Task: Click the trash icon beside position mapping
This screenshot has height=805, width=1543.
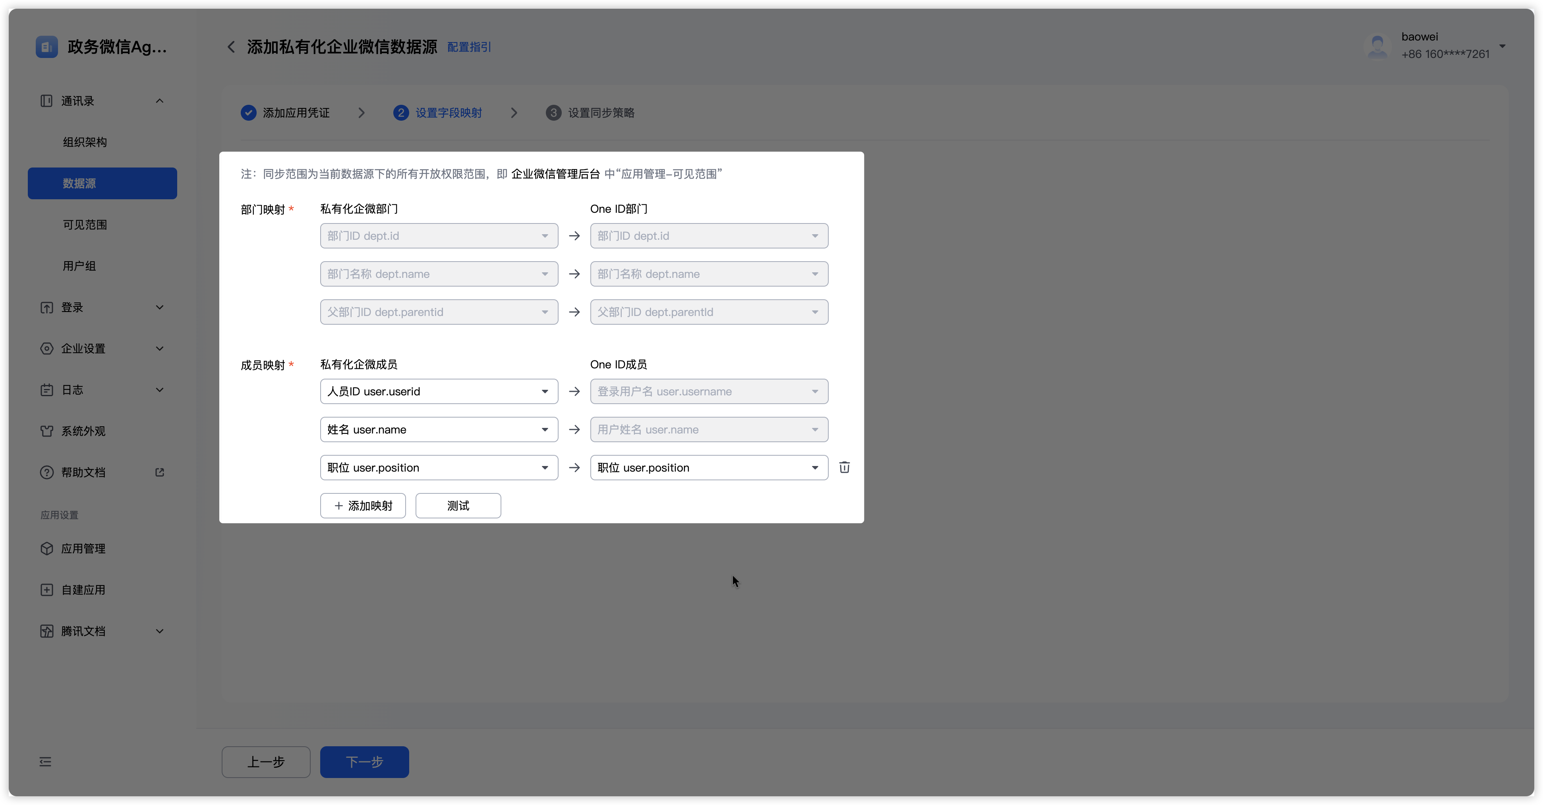Action: [x=844, y=468]
